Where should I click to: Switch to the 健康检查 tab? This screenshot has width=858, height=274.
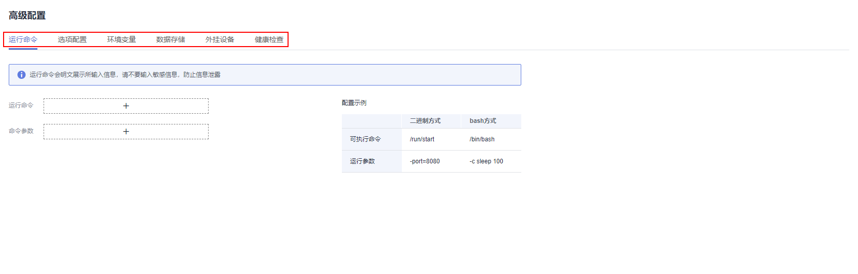tap(269, 39)
